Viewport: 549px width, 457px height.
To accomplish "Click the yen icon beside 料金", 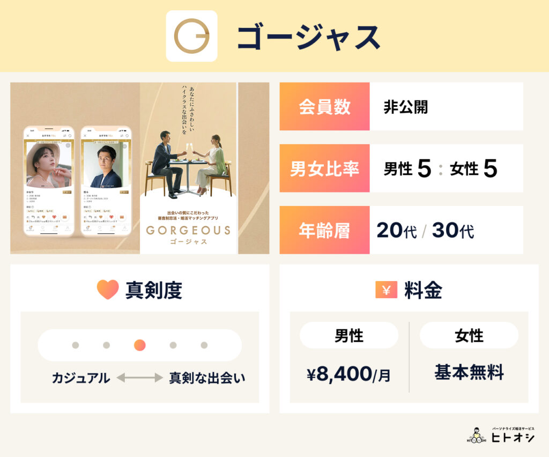I will click(x=386, y=290).
